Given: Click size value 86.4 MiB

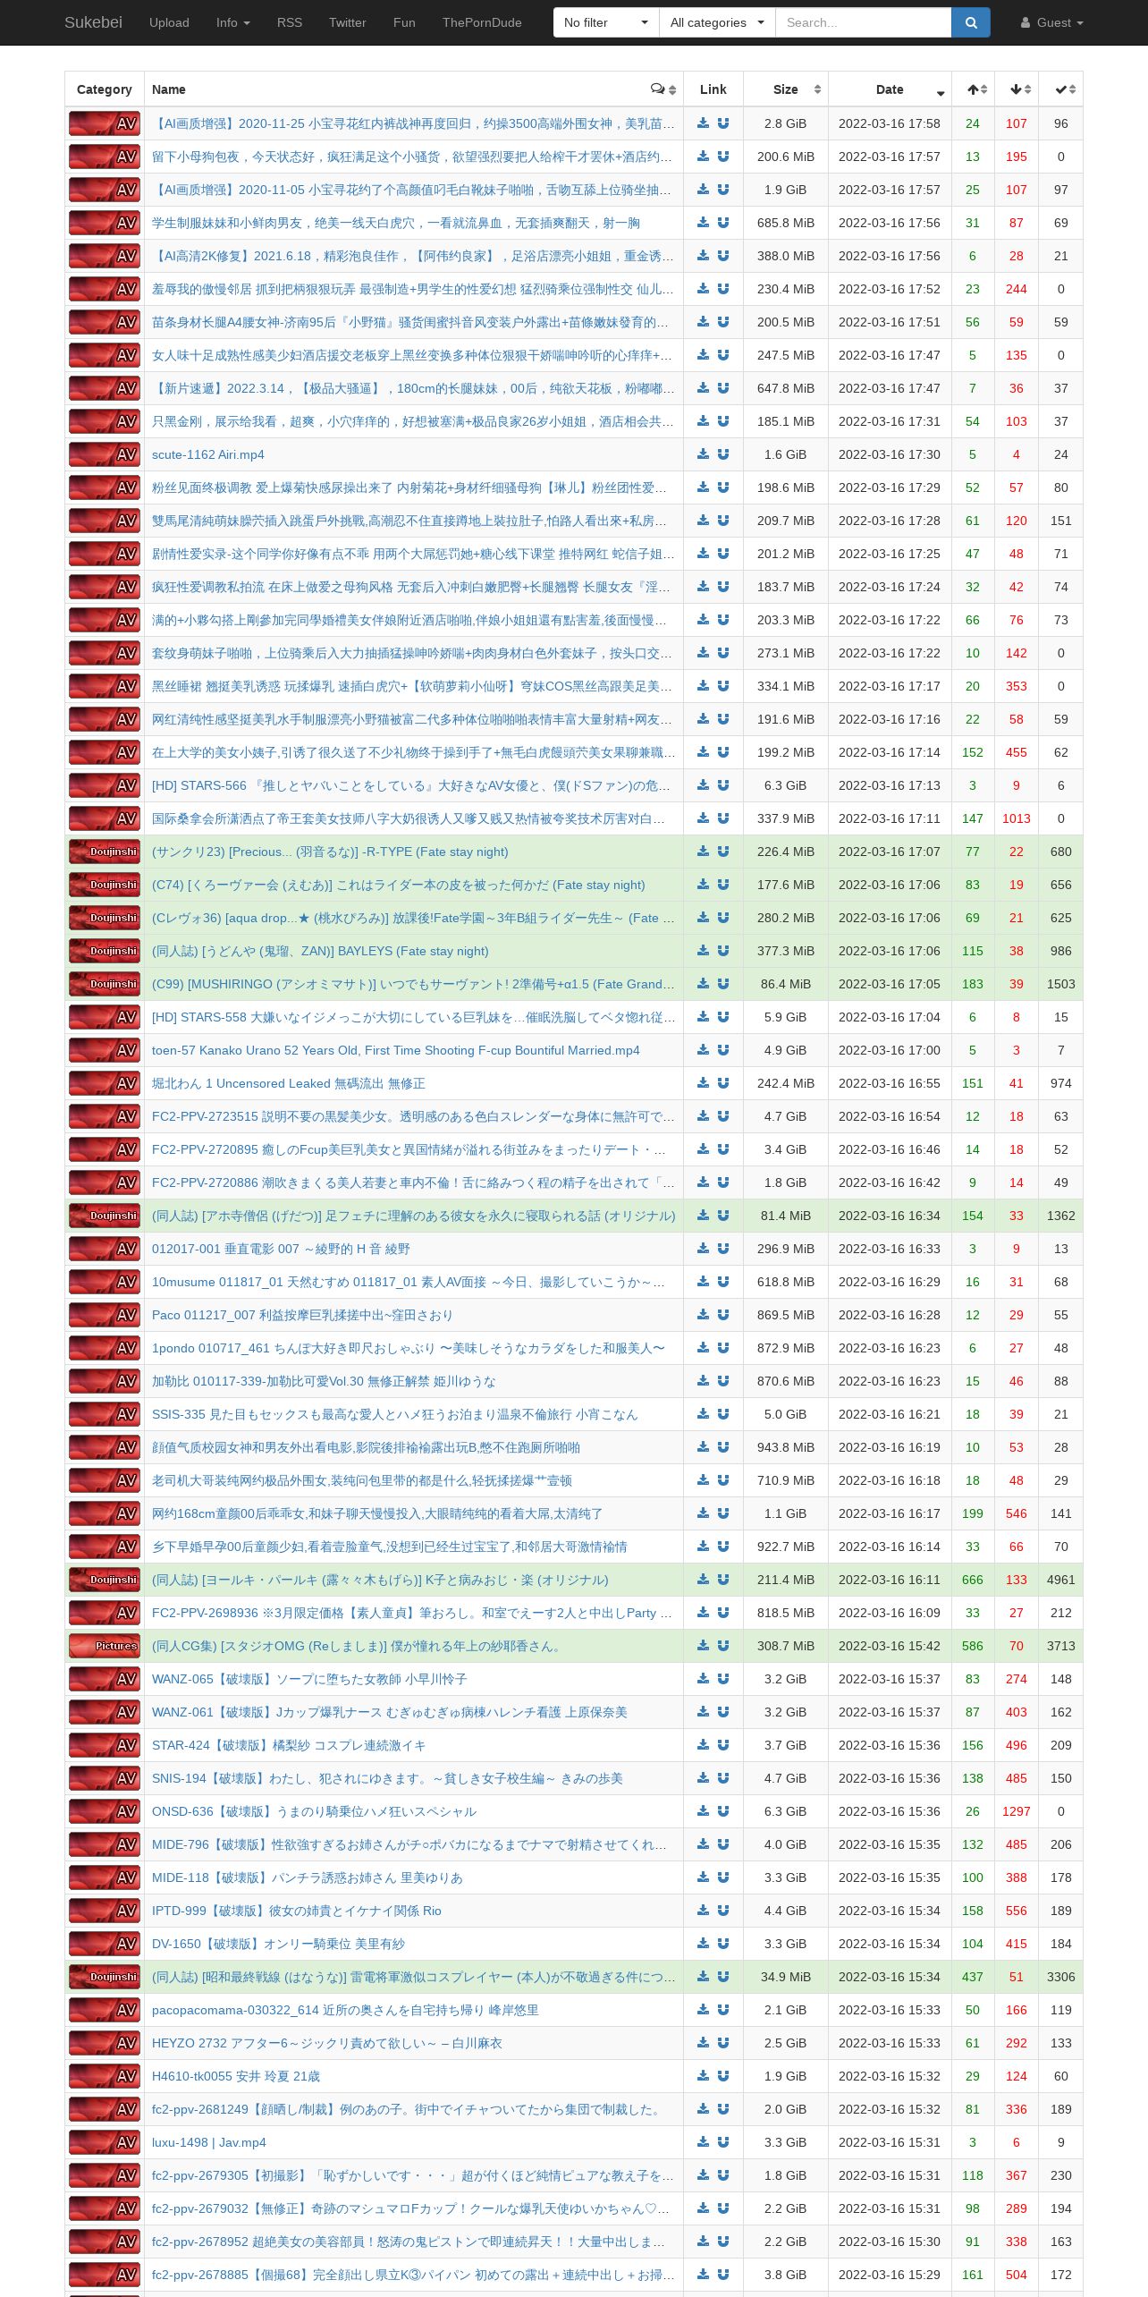Looking at the screenshot, I should point(786,984).
